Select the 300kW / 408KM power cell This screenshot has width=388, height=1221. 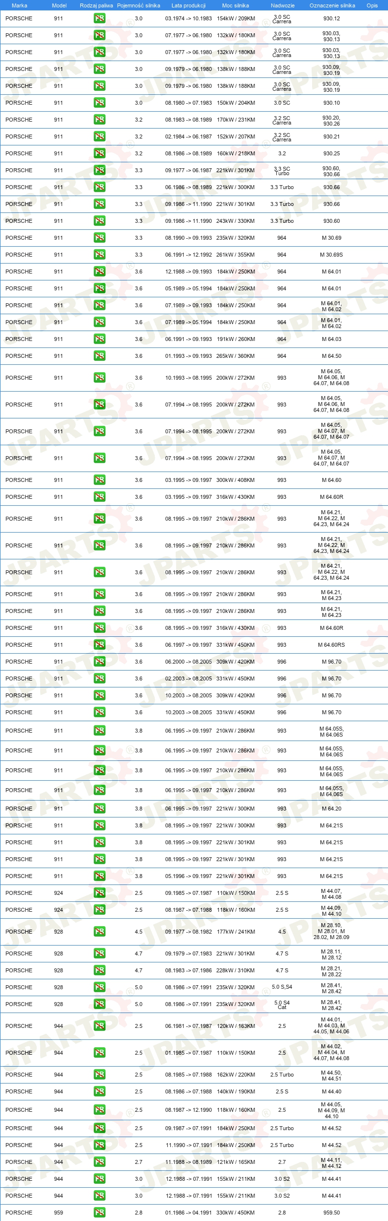(236, 480)
